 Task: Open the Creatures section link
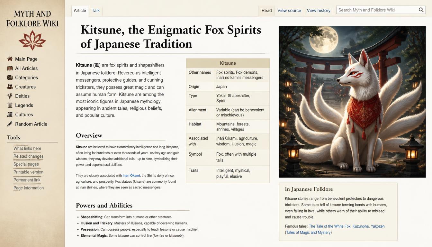pyautogui.click(x=25, y=87)
